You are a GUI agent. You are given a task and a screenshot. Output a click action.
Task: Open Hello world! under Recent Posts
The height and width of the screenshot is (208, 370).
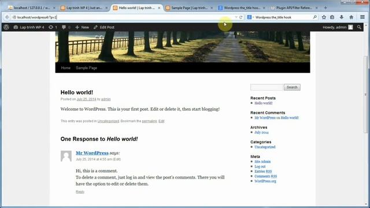(264, 103)
